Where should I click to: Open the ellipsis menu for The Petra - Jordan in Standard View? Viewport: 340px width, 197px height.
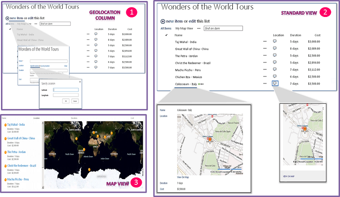tap(265, 55)
